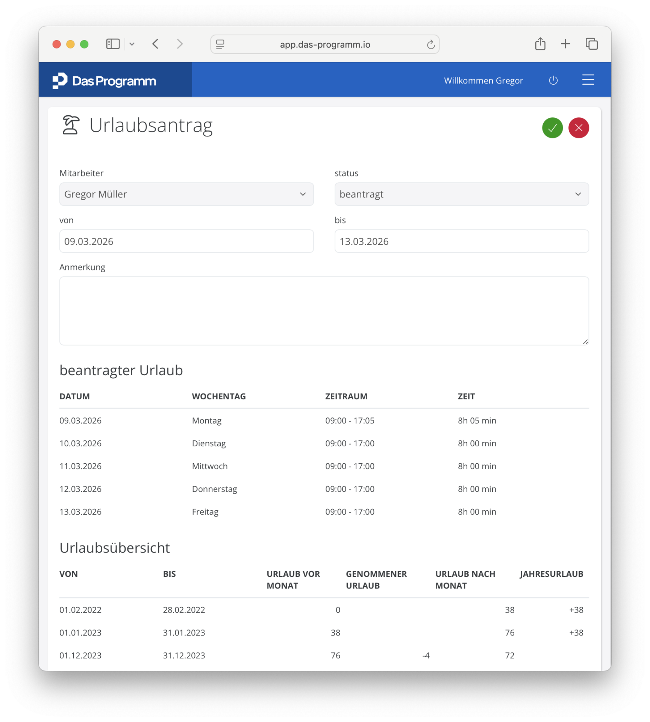Confirm the request with green checkmark button
650x722 pixels.
click(552, 128)
